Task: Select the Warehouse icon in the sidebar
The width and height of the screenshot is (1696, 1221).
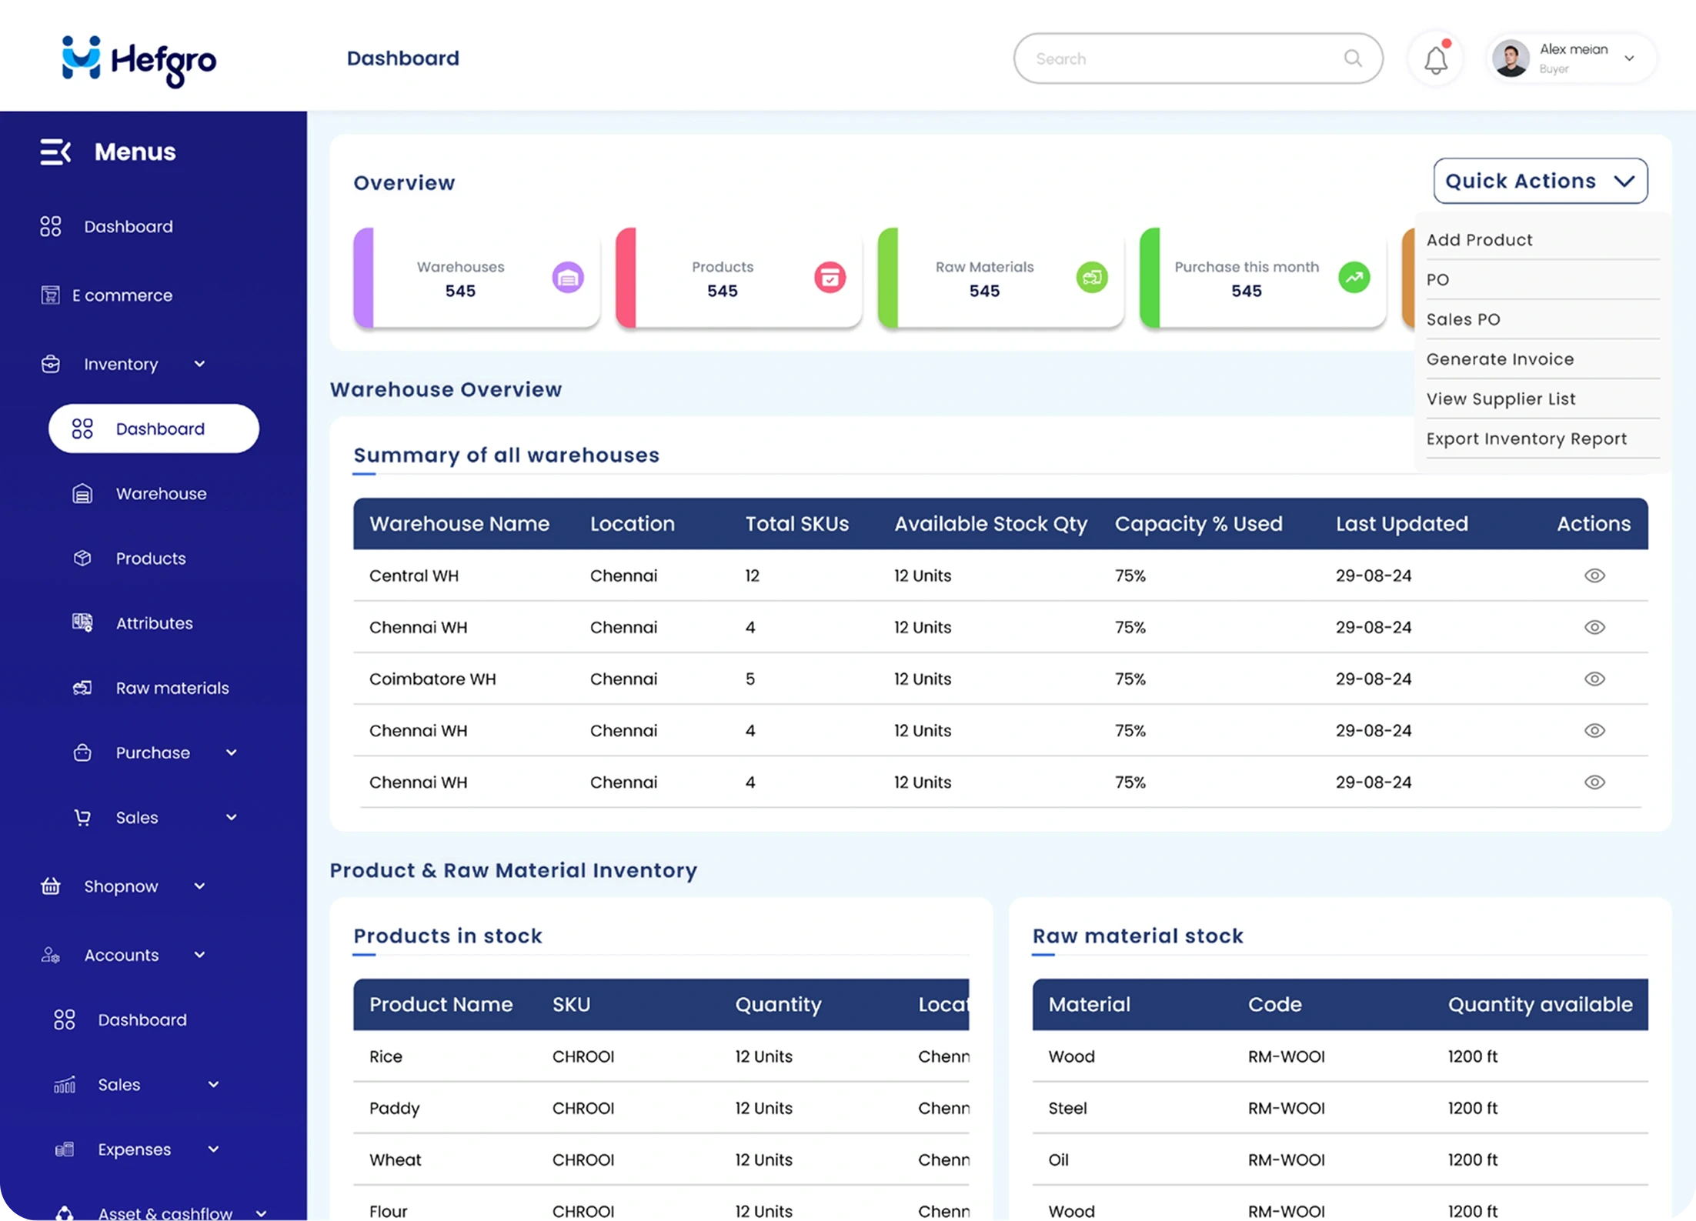Action: (82, 493)
